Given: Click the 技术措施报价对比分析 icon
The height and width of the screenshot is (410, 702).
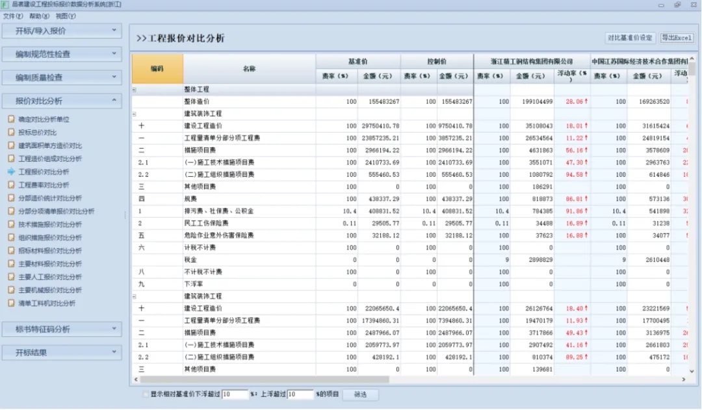Looking at the screenshot, I should pyautogui.click(x=11, y=224).
